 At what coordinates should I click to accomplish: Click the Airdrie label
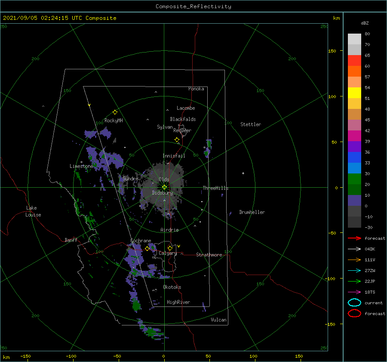(169, 230)
